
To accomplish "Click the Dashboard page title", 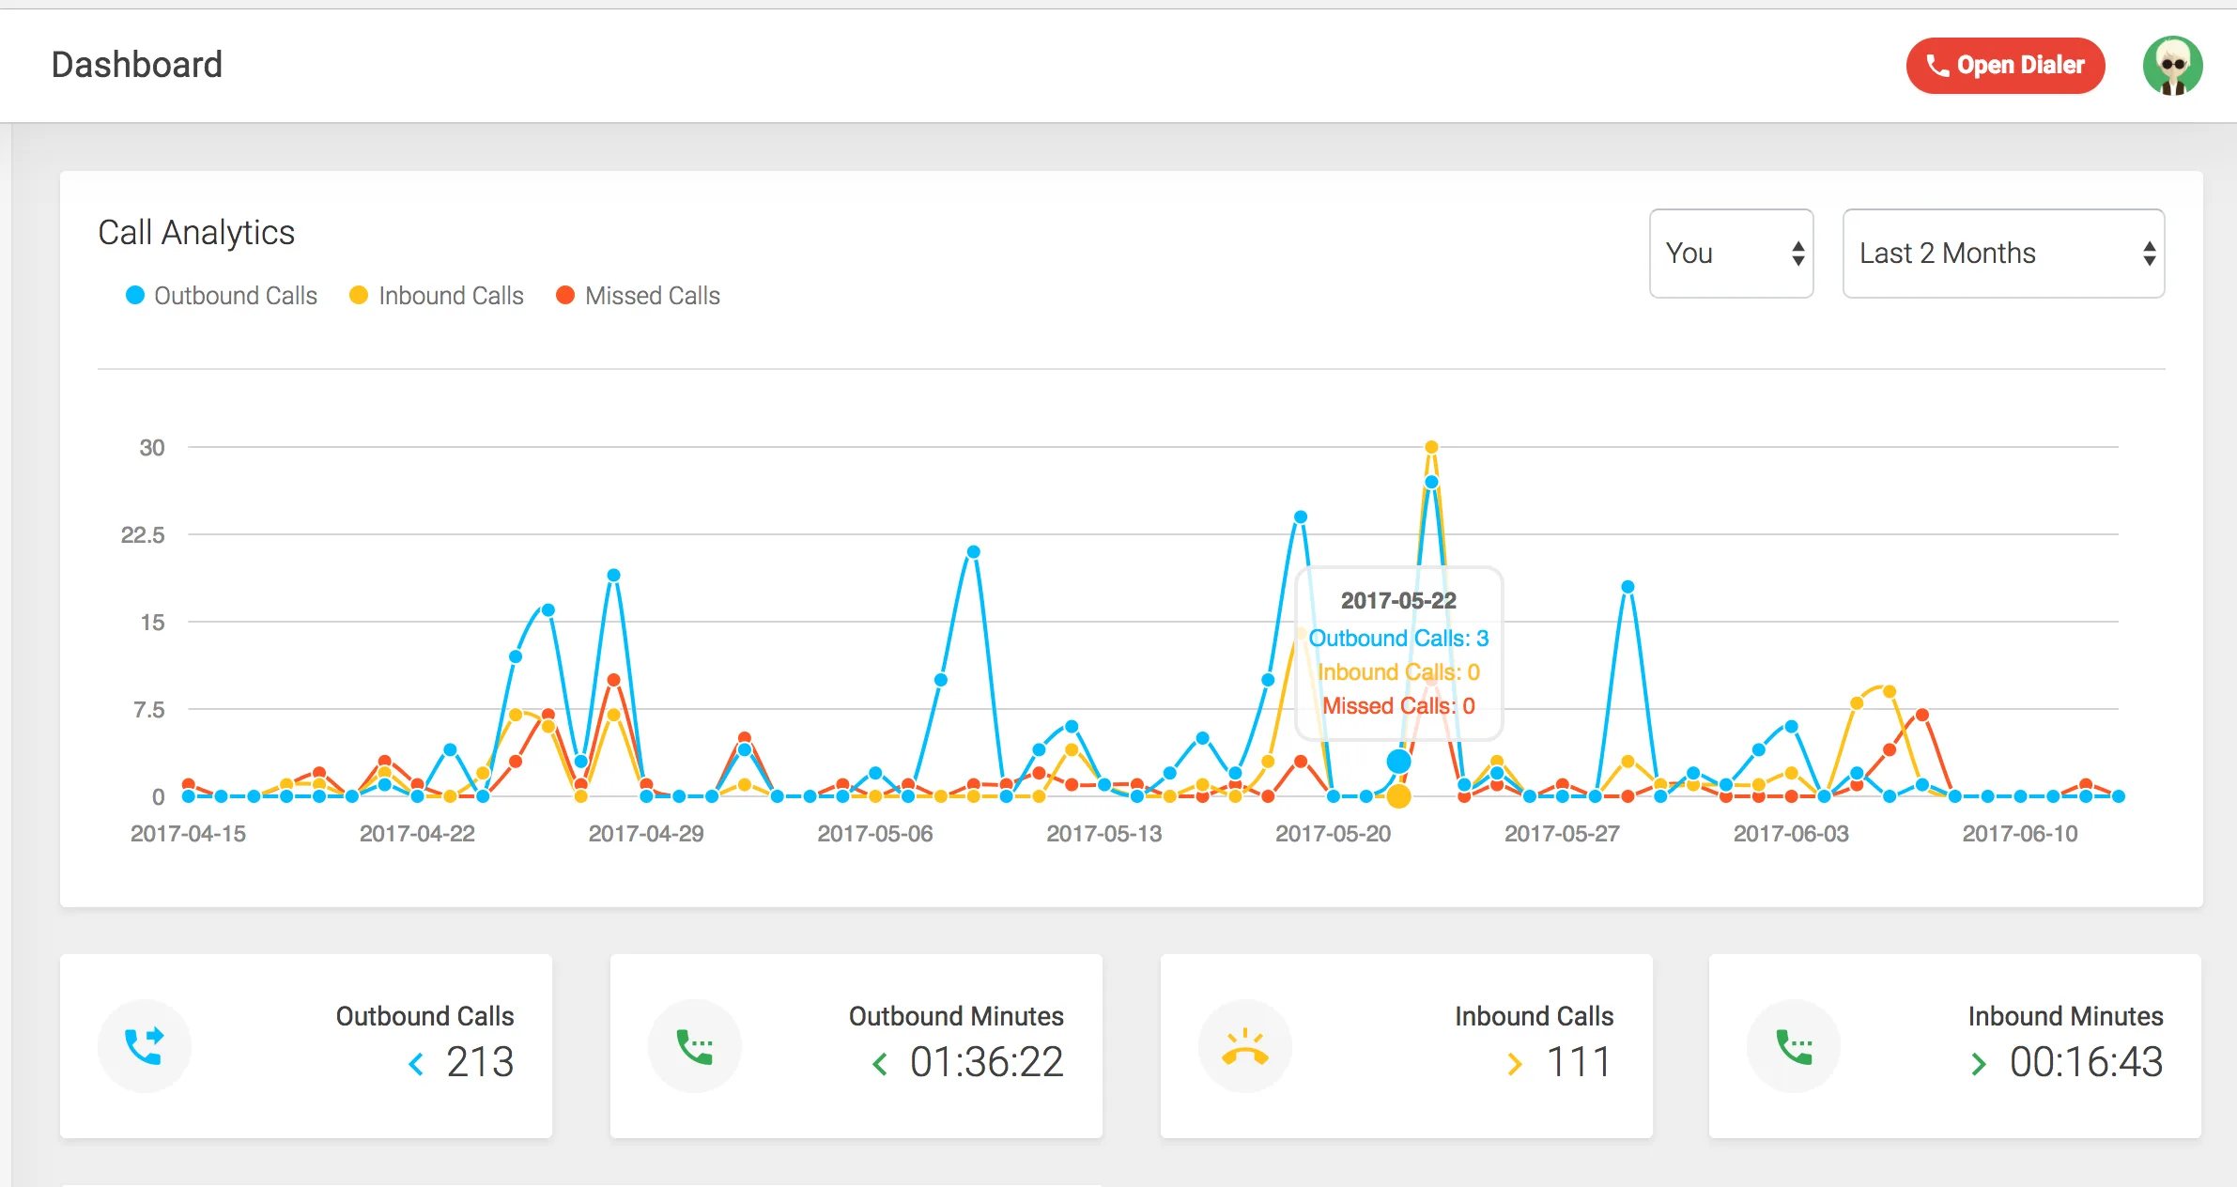I will point(137,65).
